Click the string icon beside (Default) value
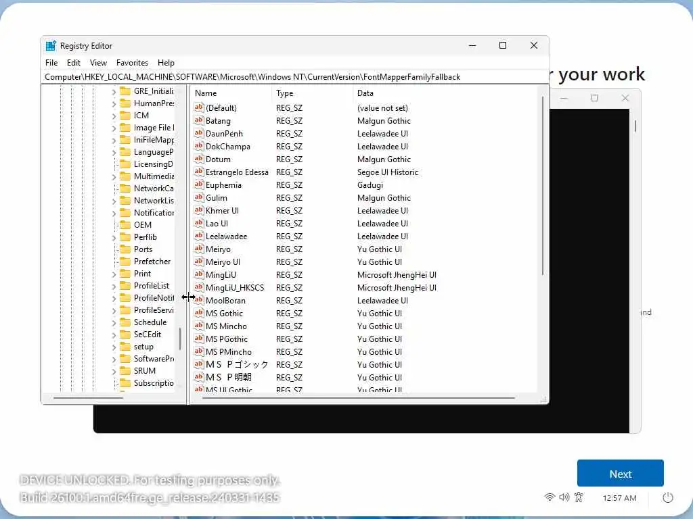Image resolution: width=693 pixels, height=519 pixels. pos(199,107)
